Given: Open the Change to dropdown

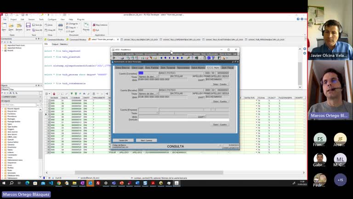Looking at the screenshot, I should click(x=73, y=23).
